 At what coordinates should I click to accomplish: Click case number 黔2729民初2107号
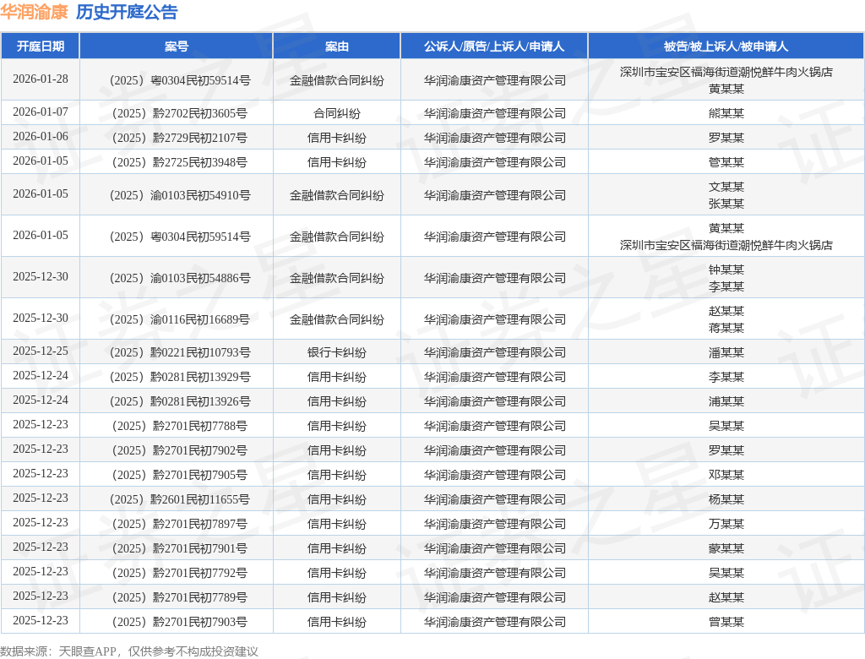click(x=180, y=138)
